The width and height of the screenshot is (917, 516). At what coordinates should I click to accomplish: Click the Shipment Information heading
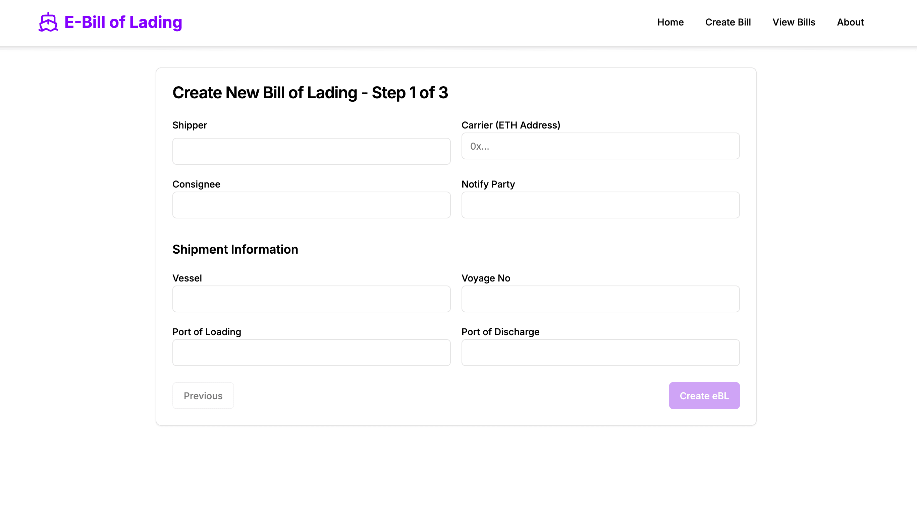coord(235,249)
